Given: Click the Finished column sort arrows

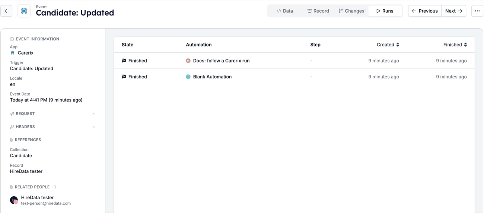Looking at the screenshot, I should [465, 45].
